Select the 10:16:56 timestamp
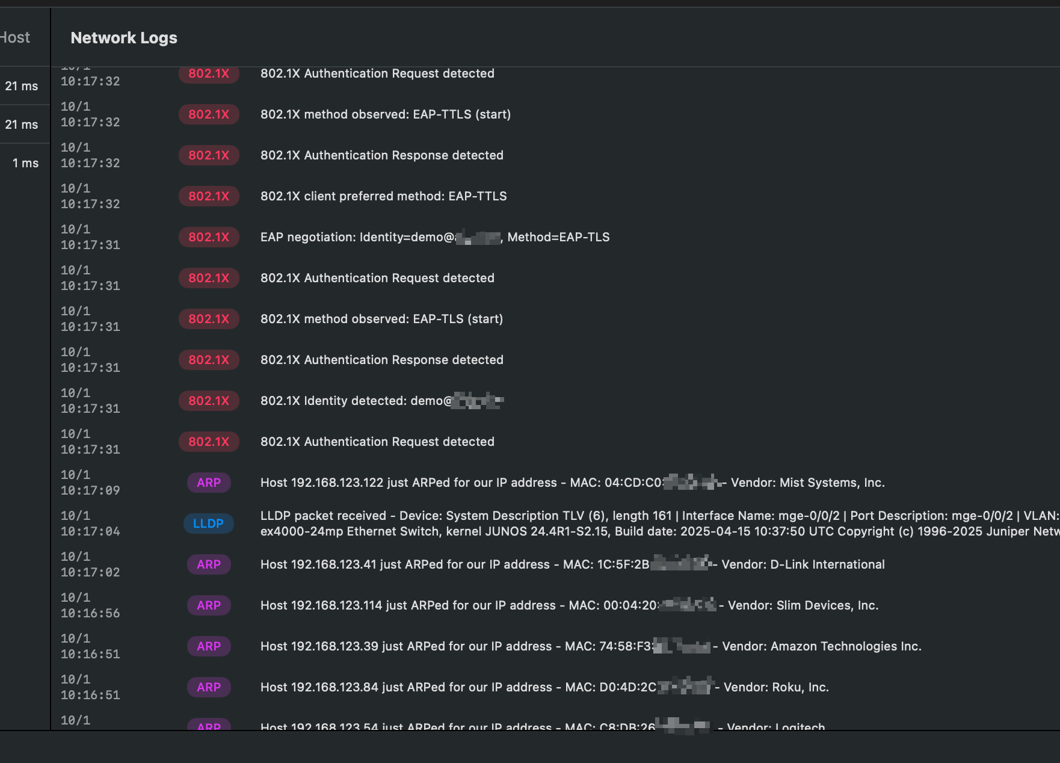Viewport: 1060px width, 763px height. coord(90,613)
